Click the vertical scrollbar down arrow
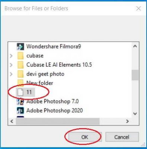This screenshot has width=147, height=149. [135, 114]
